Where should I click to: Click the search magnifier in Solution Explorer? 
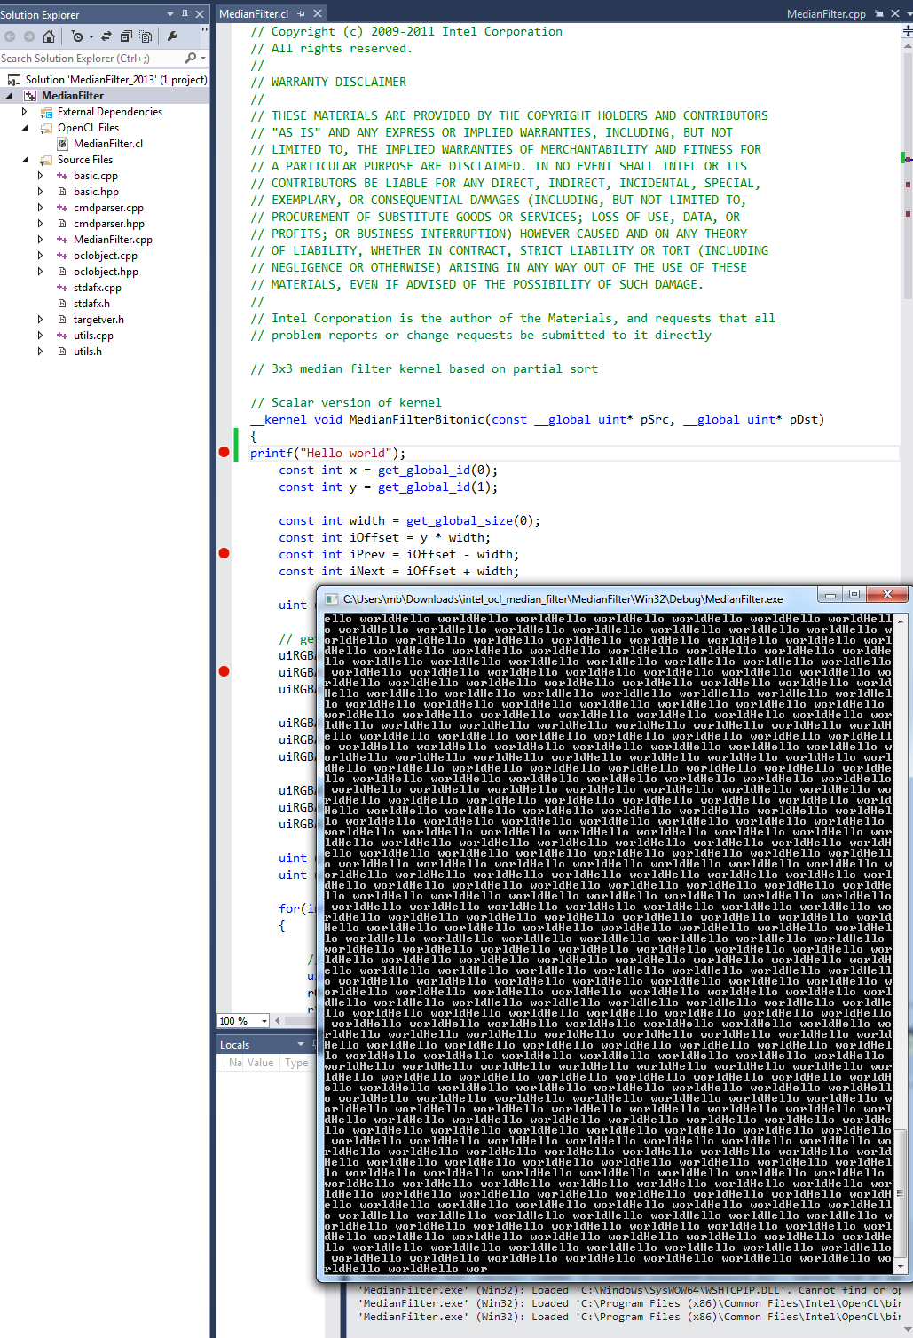190,58
